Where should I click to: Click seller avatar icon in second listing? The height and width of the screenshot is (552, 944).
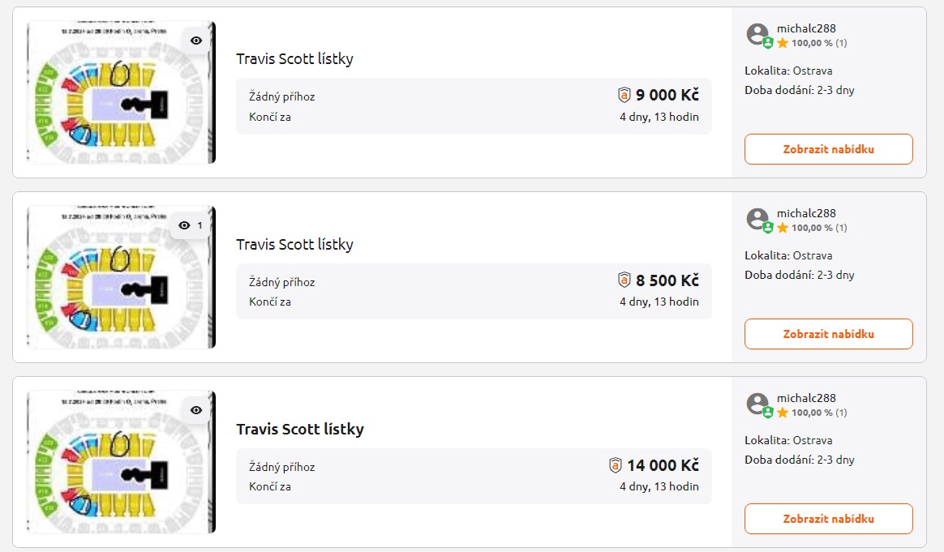(x=757, y=219)
